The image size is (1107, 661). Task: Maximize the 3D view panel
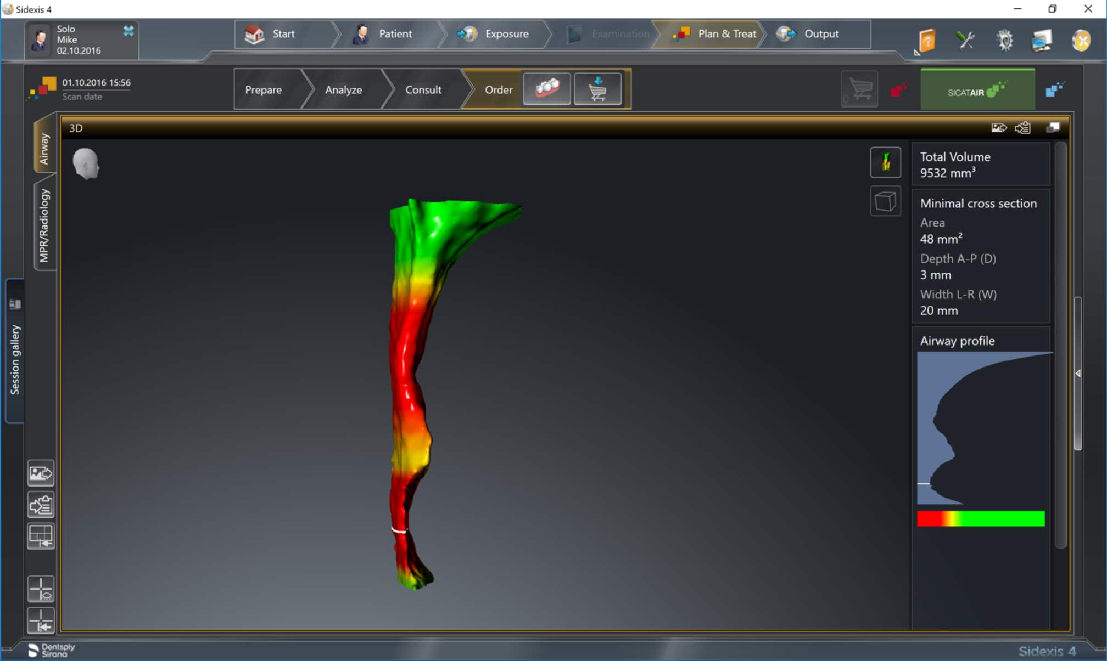coord(1053,128)
